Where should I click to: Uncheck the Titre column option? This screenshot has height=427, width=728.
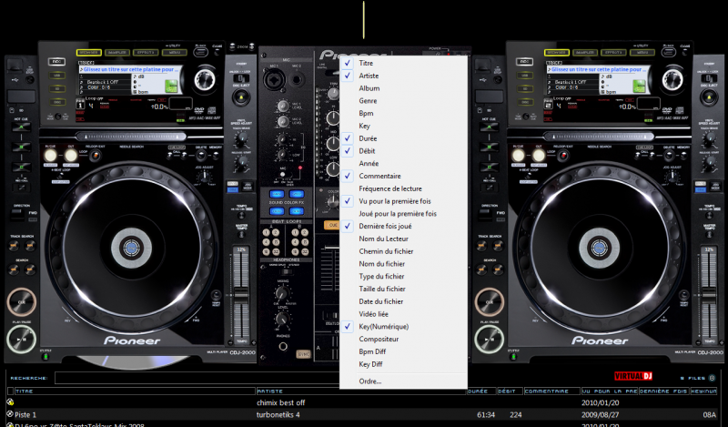point(366,63)
